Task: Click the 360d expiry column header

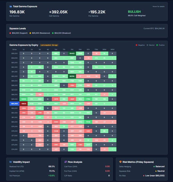Action: tap(112, 50)
